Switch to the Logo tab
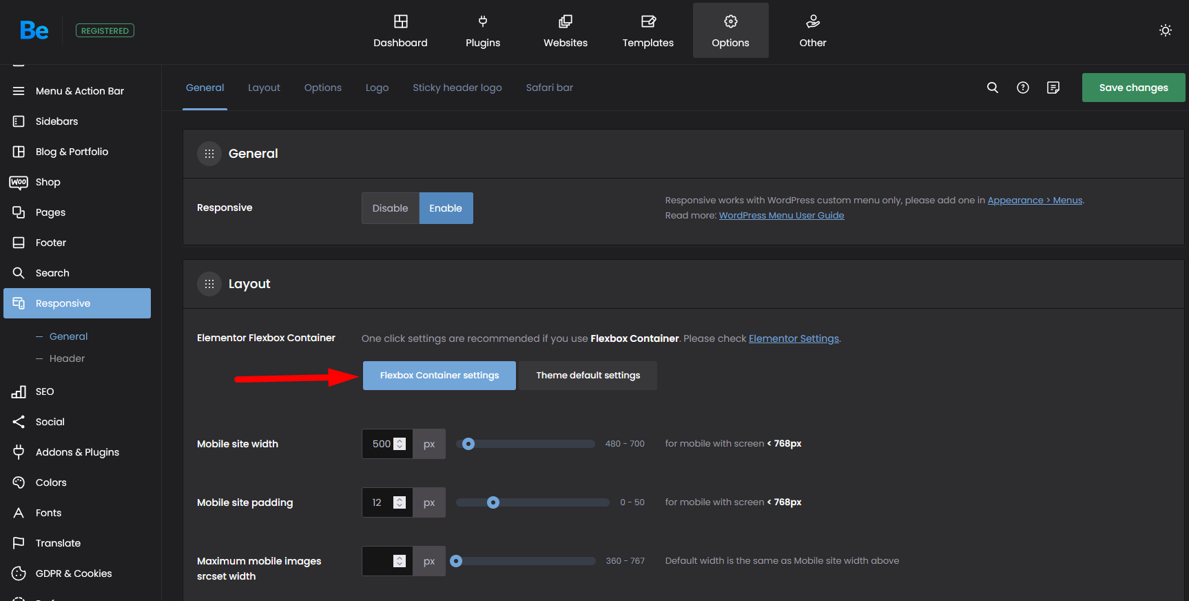Screen dimensions: 1189x601 (377, 88)
